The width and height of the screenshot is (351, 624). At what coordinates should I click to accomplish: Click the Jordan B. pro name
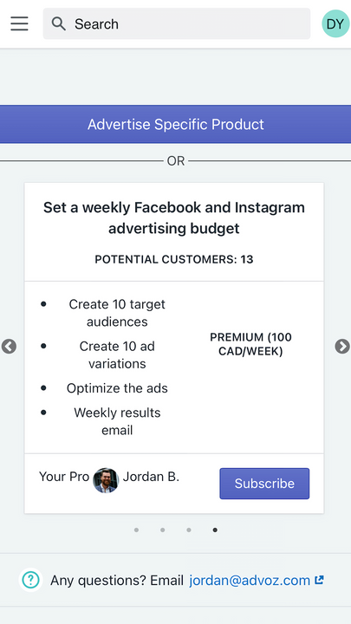tap(151, 477)
